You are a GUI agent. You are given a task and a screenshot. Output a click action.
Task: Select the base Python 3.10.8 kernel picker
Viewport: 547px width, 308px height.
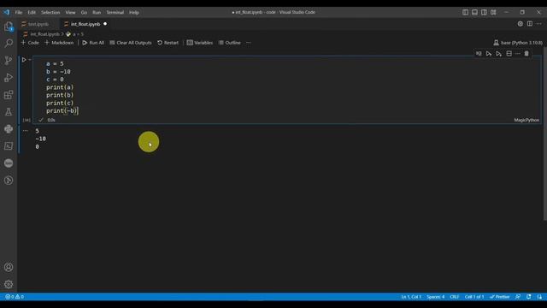tap(518, 43)
